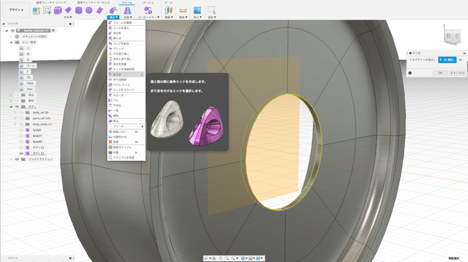The width and height of the screenshot is (468, 262).
Task: Switch to the メッシュ ribbon tab
Action: (x=148, y=2)
